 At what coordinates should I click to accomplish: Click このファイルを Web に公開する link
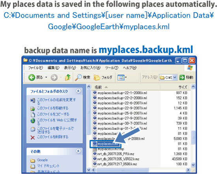[x=57, y=122]
